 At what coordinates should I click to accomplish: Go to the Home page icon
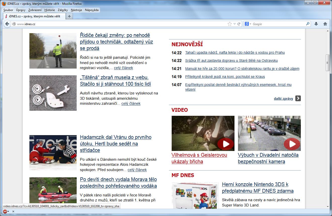pos(325,24)
